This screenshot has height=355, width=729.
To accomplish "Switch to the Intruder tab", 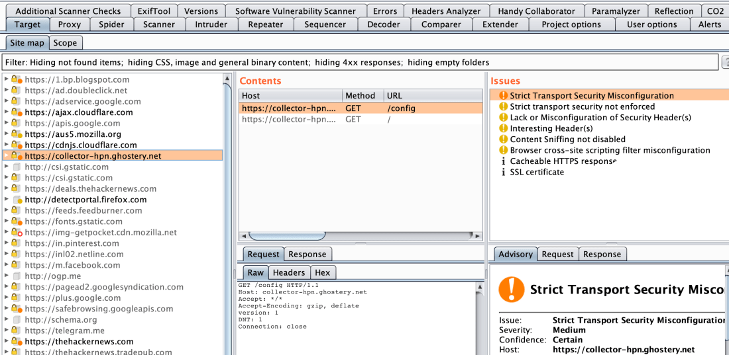I will point(211,24).
